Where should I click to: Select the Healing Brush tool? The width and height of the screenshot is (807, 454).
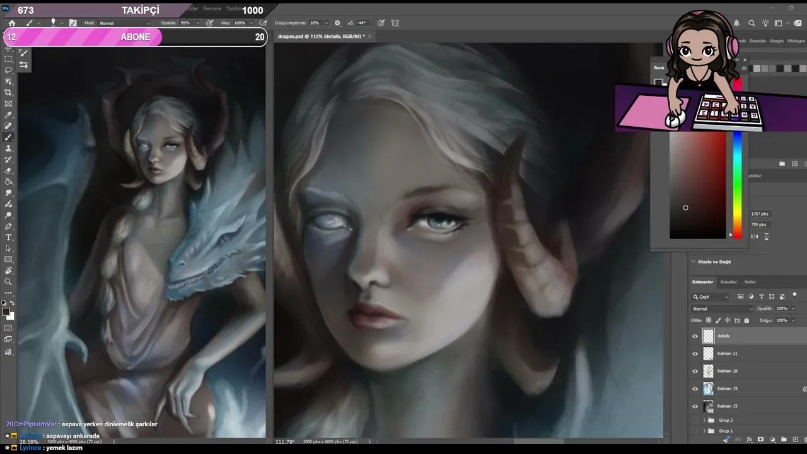(8, 126)
